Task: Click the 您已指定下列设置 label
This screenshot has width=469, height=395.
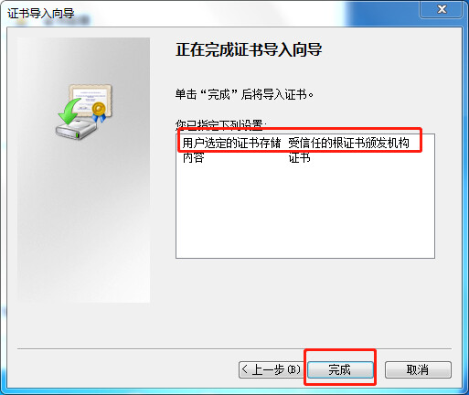Action: point(221,124)
